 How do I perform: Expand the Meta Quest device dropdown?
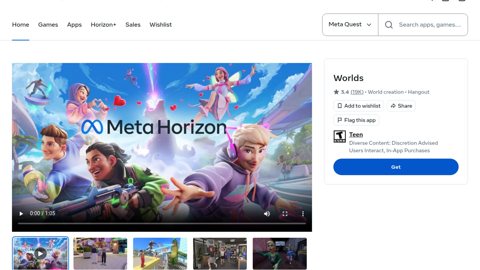pos(350,25)
